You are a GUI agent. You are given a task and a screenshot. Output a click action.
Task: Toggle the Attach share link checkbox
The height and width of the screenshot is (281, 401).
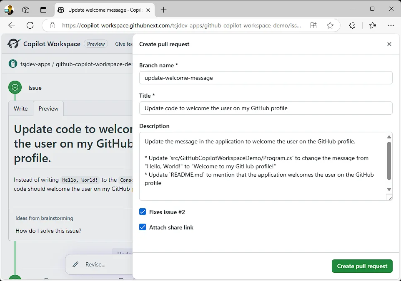click(x=143, y=227)
